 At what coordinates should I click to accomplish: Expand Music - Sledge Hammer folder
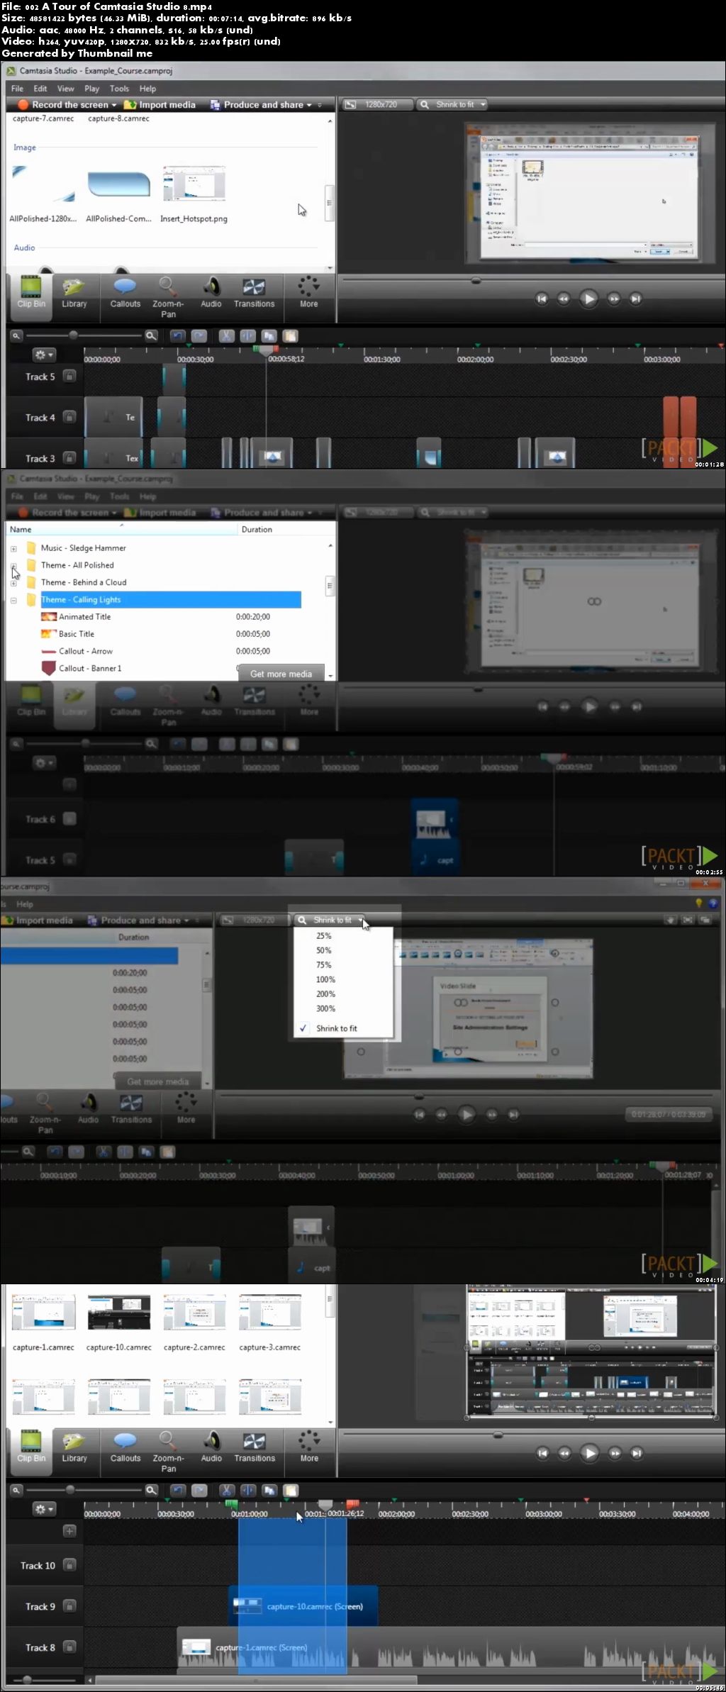click(13, 548)
